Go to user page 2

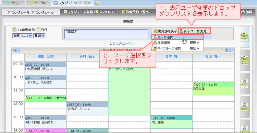pos(113,44)
